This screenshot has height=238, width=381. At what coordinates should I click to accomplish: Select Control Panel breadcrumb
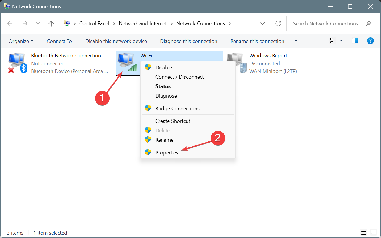tap(94, 23)
